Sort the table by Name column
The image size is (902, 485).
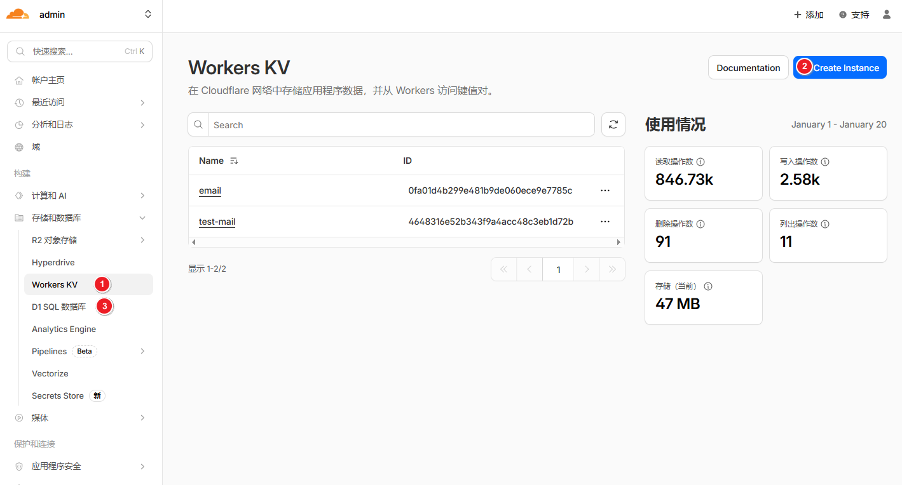[234, 161]
